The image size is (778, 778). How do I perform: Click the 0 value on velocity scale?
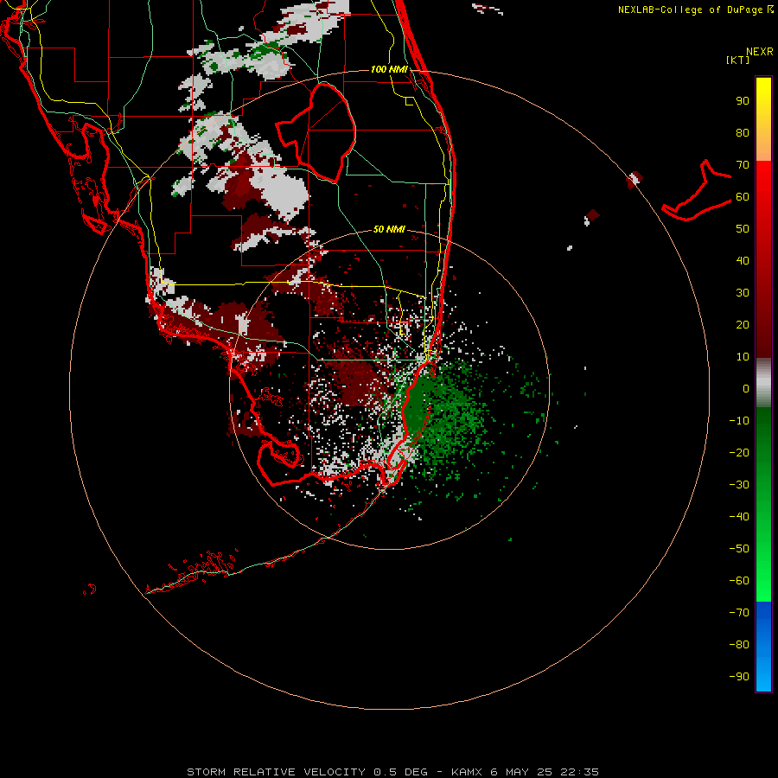point(746,389)
